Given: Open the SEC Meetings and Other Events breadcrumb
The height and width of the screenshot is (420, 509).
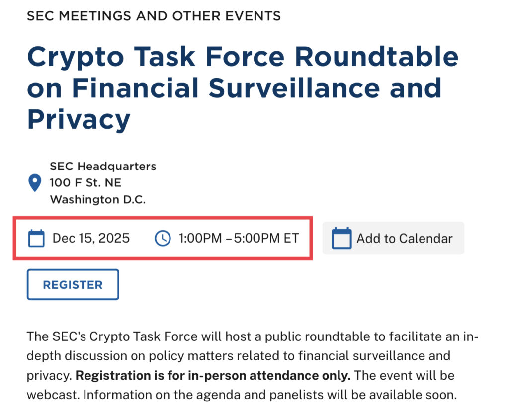Looking at the screenshot, I should pos(154,16).
